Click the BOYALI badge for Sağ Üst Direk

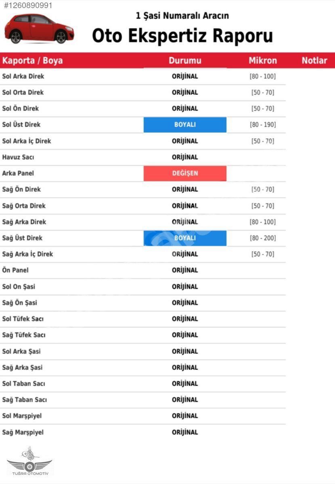click(x=185, y=238)
